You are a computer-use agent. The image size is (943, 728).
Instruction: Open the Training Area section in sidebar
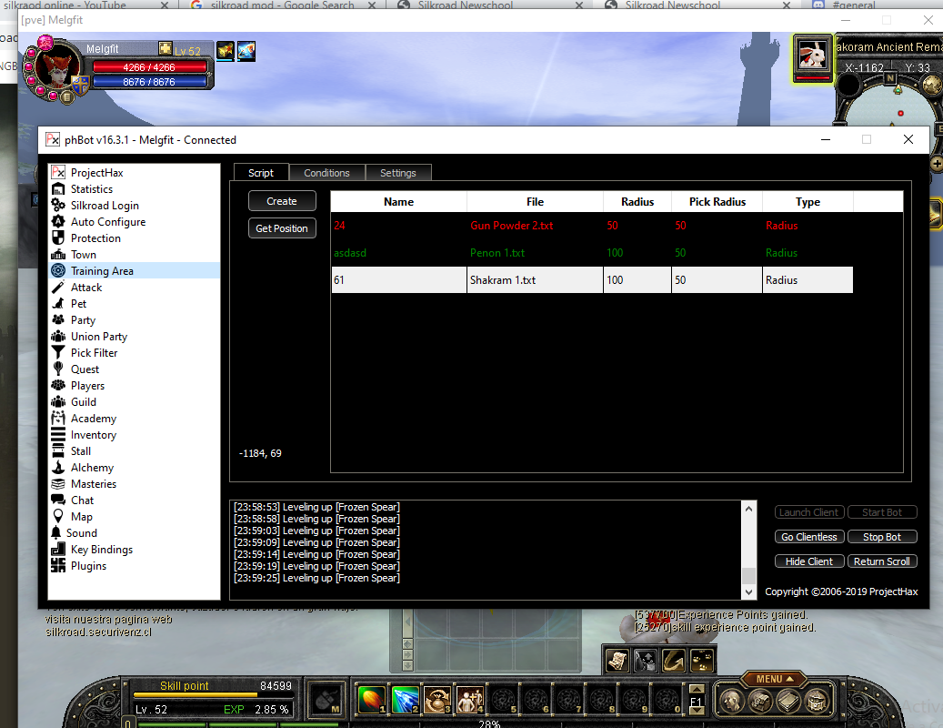102,271
